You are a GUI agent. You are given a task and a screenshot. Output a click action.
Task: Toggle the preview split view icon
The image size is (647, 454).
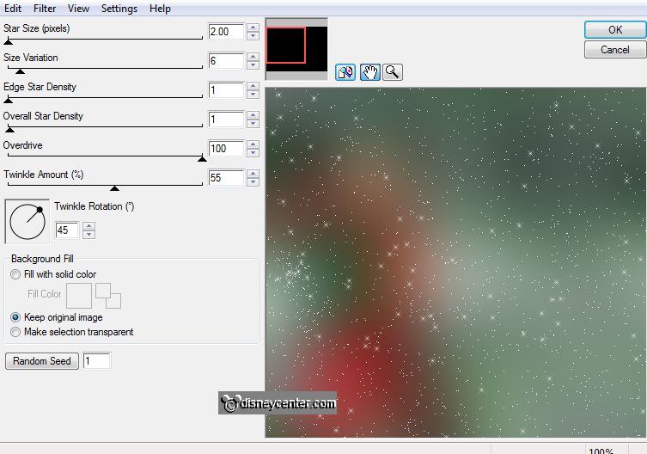pos(345,72)
